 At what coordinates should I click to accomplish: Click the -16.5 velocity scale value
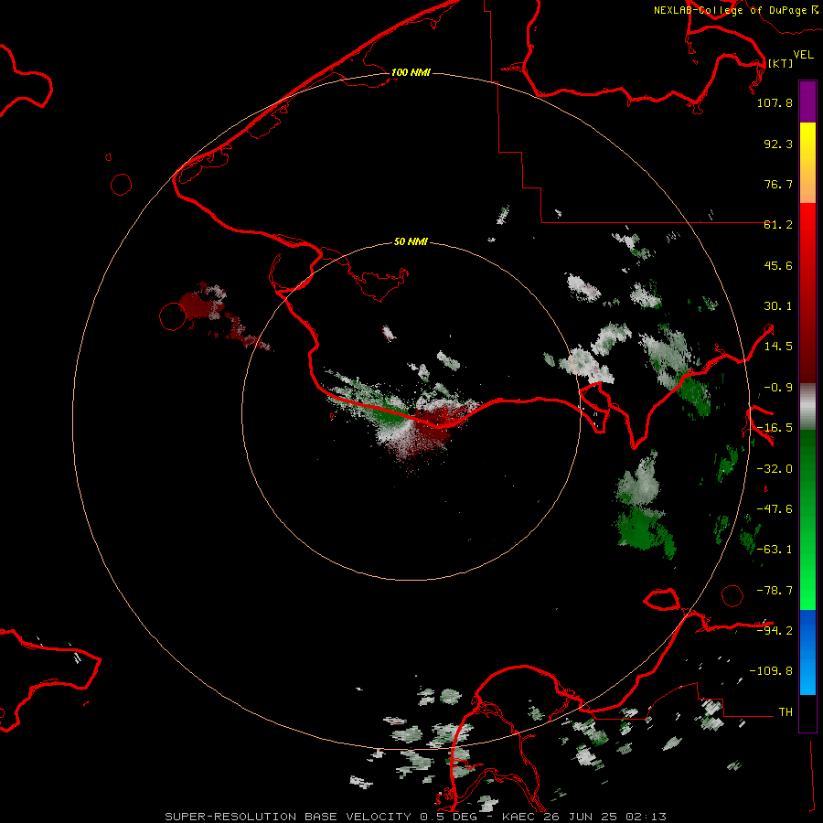pos(775,428)
